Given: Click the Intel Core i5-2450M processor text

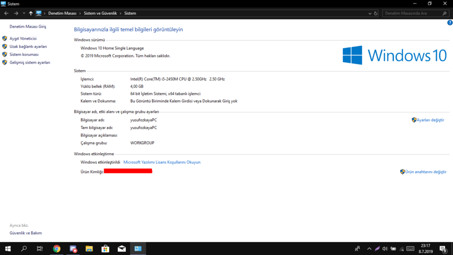Looking at the screenshot, I should [x=177, y=79].
